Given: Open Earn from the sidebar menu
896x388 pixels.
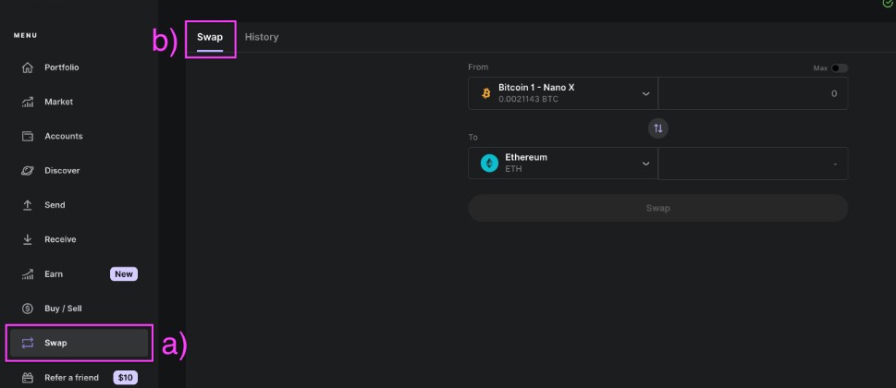Looking at the screenshot, I should pos(55,274).
